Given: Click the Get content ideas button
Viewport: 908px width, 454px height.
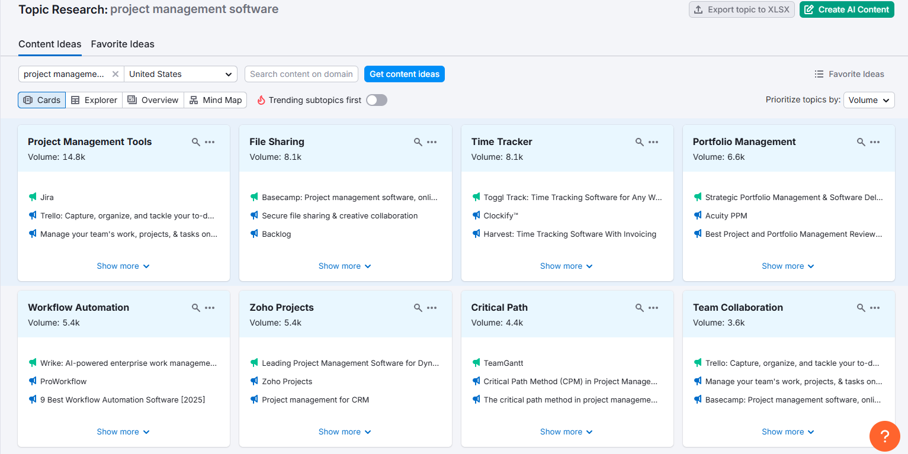Looking at the screenshot, I should pyautogui.click(x=404, y=74).
